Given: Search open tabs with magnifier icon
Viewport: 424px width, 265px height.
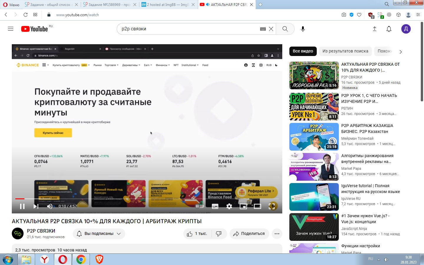Looking at the screenshot, I should [x=387, y=4].
